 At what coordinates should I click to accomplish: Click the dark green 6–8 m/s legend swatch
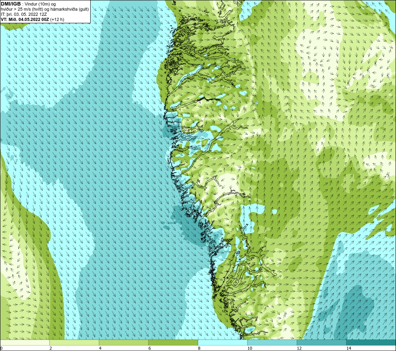[x=173, y=343]
